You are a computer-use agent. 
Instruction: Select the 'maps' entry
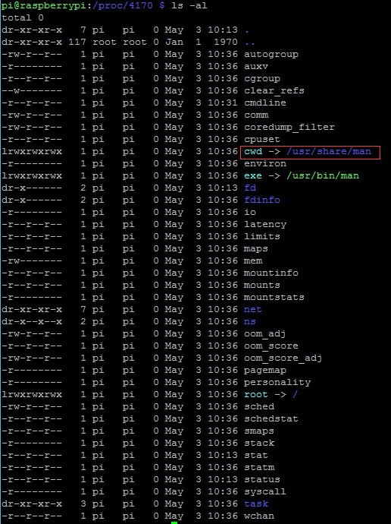pos(256,249)
